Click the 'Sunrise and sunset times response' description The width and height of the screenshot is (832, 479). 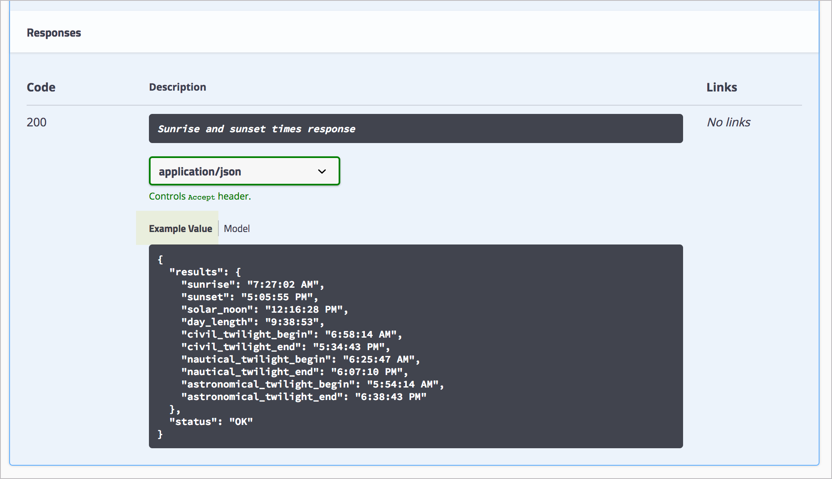(256, 129)
